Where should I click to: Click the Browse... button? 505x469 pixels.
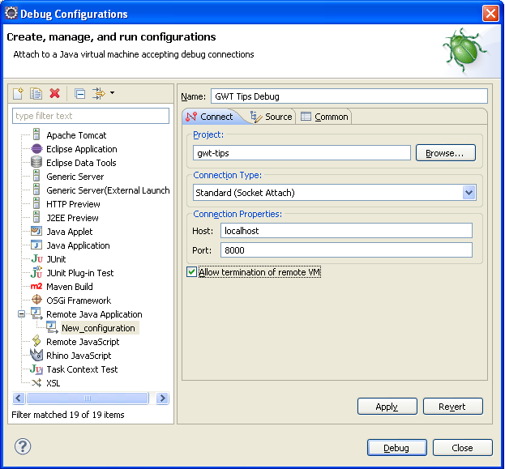pyautogui.click(x=445, y=152)
